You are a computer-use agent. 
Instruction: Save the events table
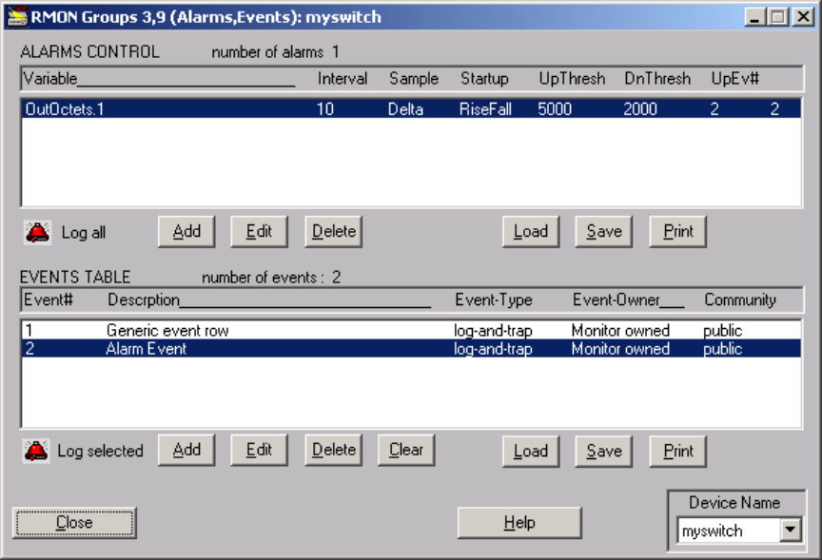pos(604,451)
